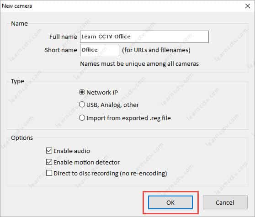Click the 'Names must be unique' notice
Screen dimensions: 255x217
(139, 64)
